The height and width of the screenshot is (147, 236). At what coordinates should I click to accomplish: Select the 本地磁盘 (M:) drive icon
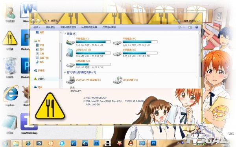point(70,65)
